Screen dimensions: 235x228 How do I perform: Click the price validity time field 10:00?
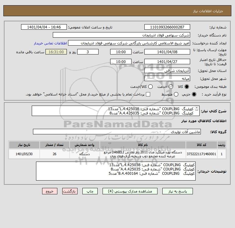click(121, 62)
